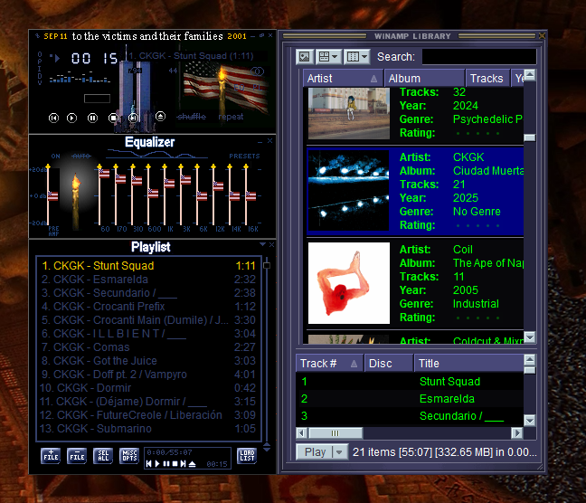Select playlist entry Submarino
This screenshot has width=586, height=503.
[x=148, y=429]
